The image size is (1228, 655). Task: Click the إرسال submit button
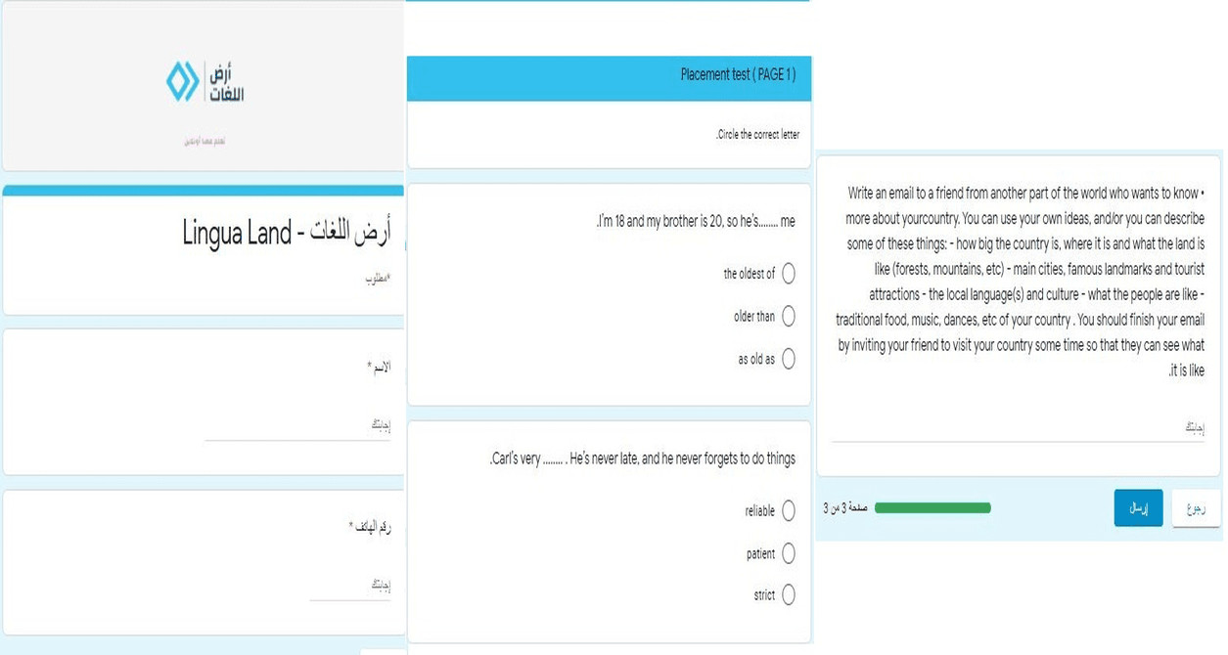click(1138, 507)
